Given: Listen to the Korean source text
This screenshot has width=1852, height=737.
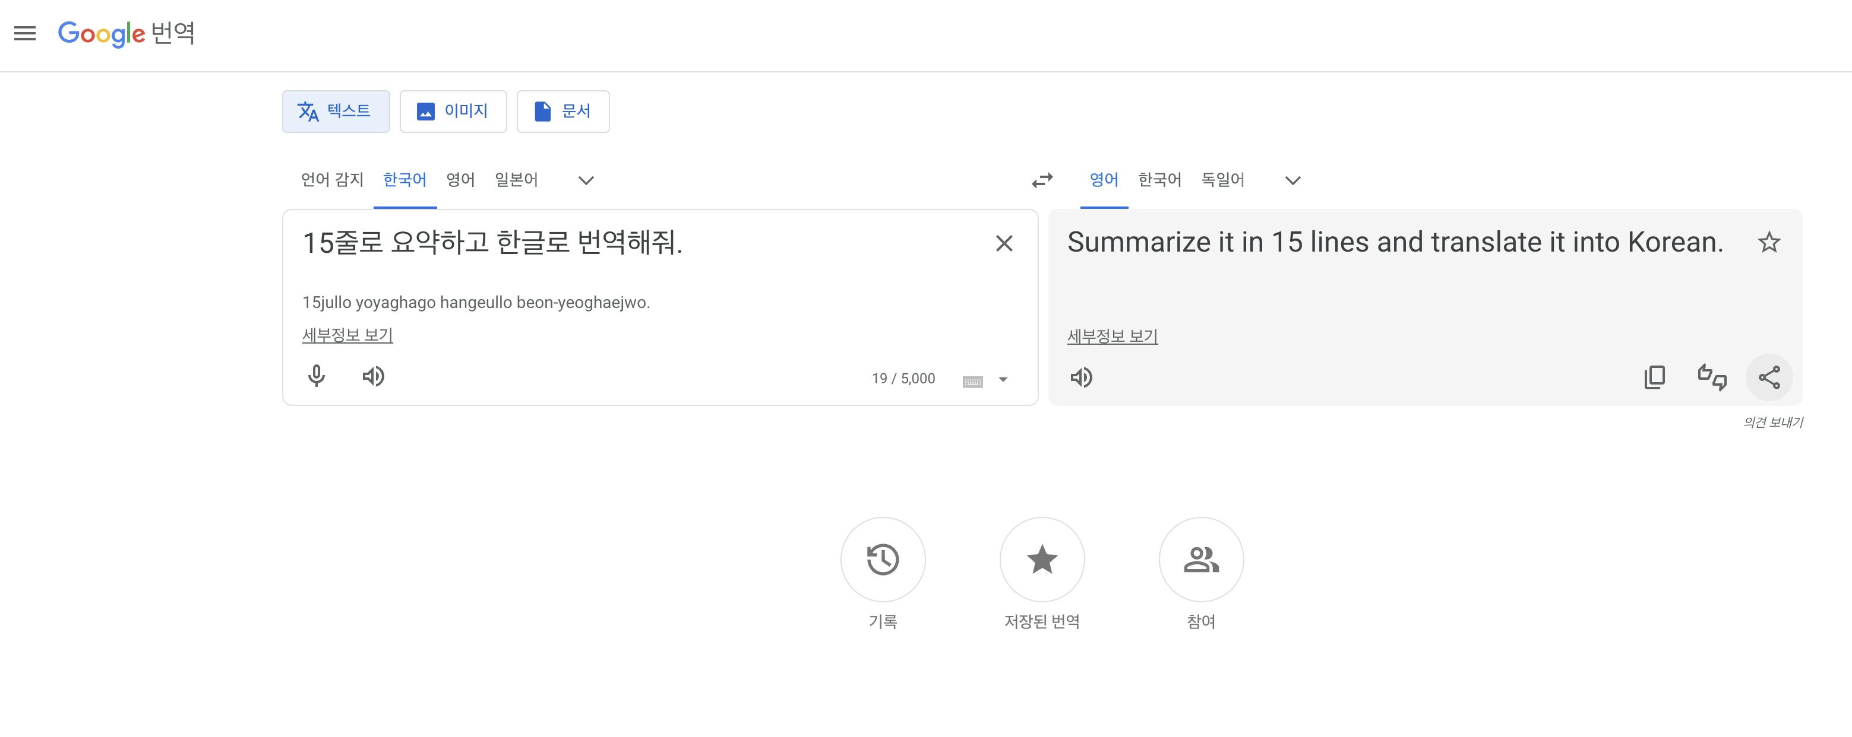Looking at the screenshot, I should click(x=373, y=376).
